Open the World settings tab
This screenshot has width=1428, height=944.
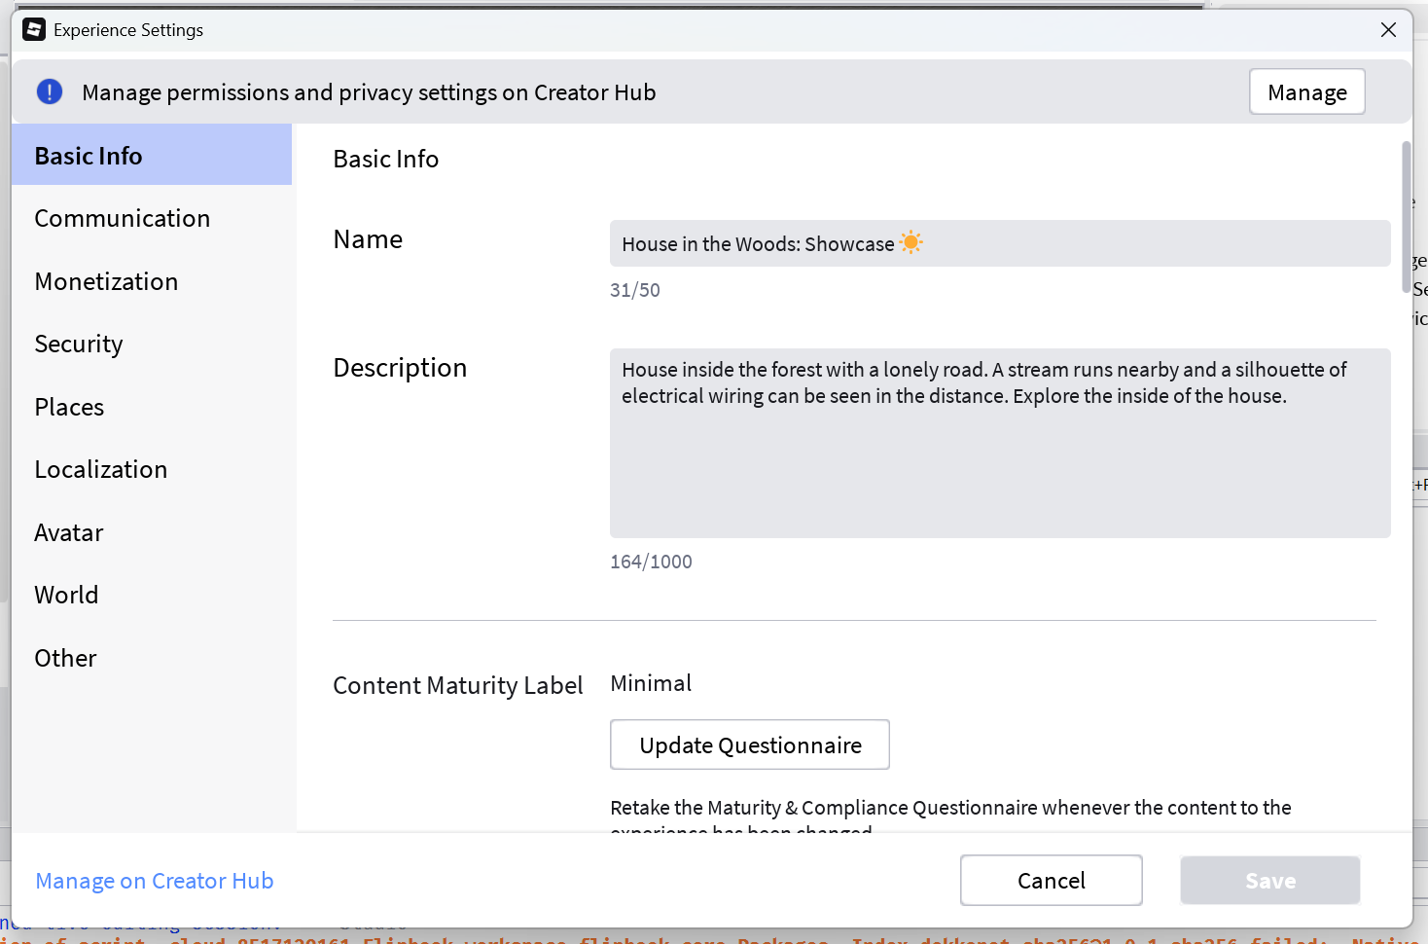point(152,595)
